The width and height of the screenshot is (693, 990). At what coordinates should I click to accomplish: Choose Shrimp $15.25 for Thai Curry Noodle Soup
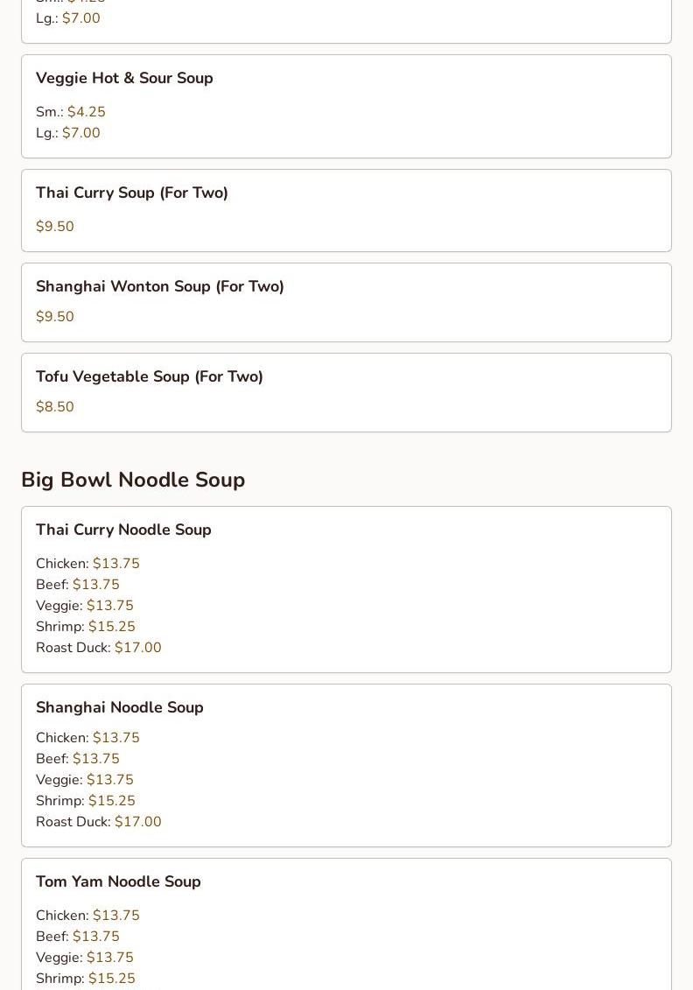pyautogui.click(x=86, y=627)
